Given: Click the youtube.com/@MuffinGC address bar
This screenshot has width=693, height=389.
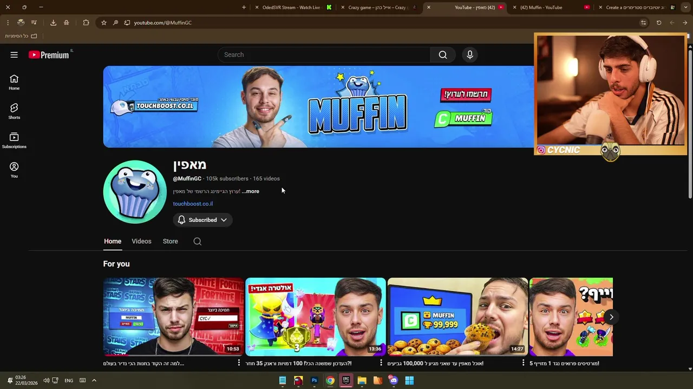Looking at the screenshot, I should pos(162,23).
